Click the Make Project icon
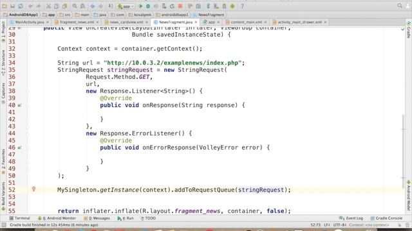Screen dimensions: 412x231 tap(111, 6)
